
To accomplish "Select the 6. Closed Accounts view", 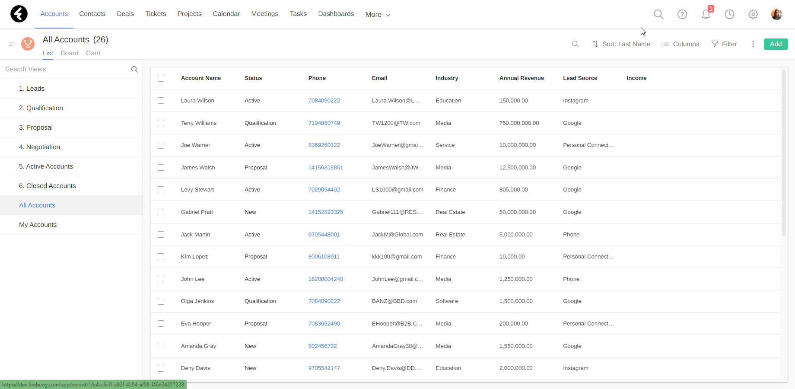I will (71, 186).
